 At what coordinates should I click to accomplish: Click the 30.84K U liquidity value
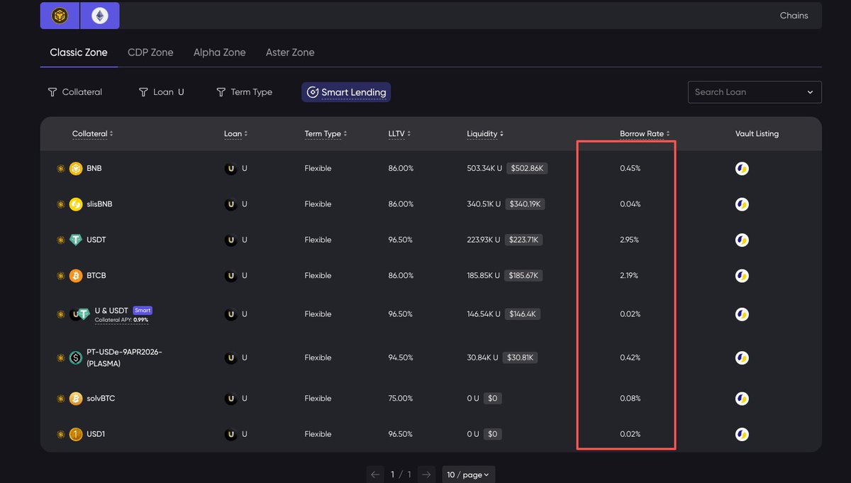[x=482, y=358]
